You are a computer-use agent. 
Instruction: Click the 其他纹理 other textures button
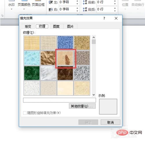point(82,106)
